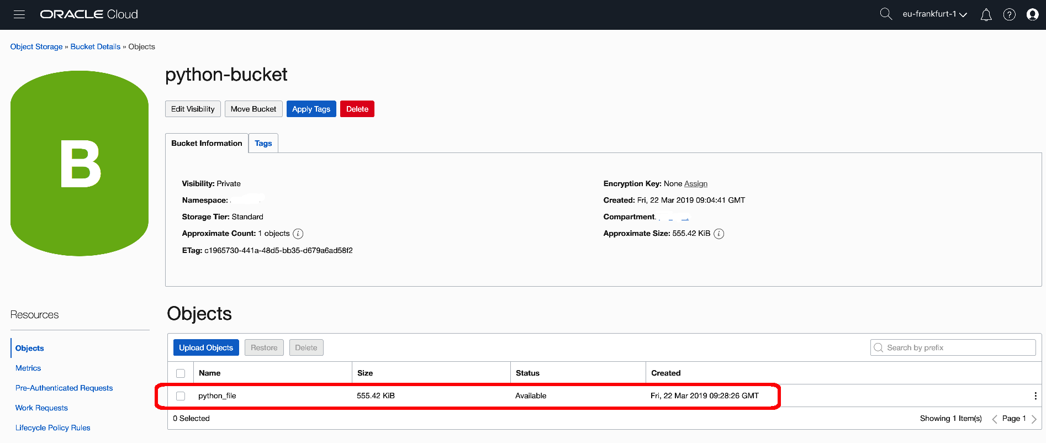
Task: Open the notifications bell
Action: pyautogui.click(x=986, y=15)
